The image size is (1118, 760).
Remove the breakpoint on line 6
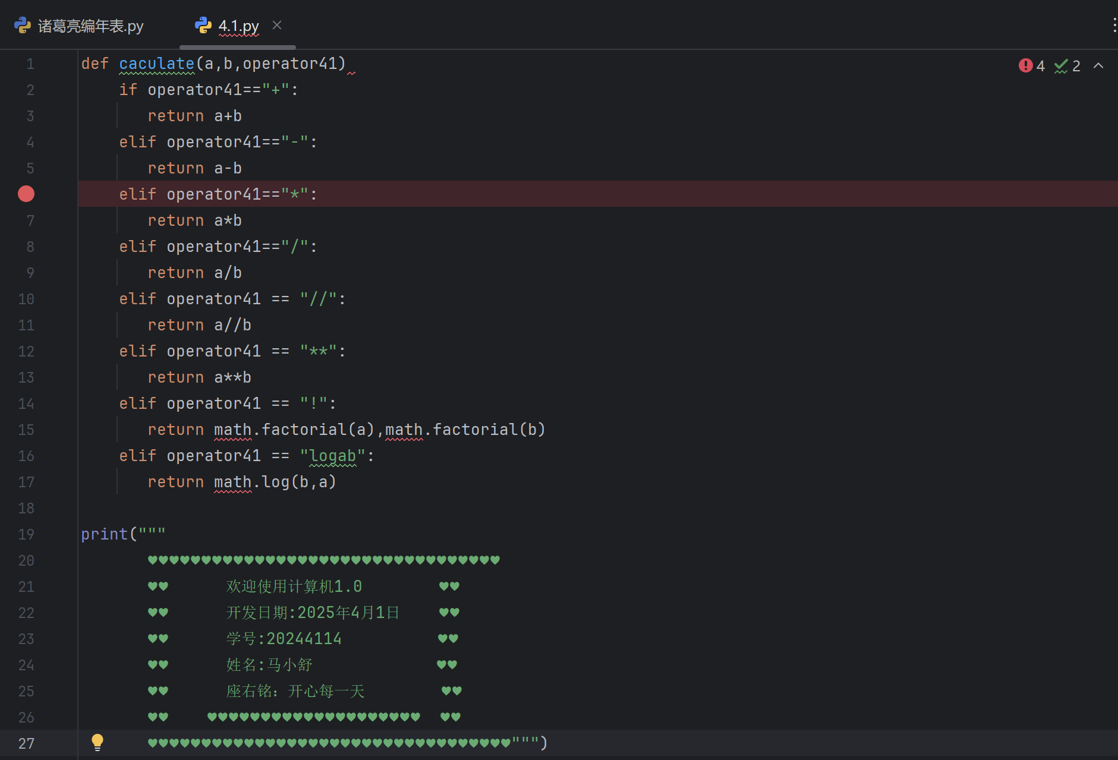point(26,194)
